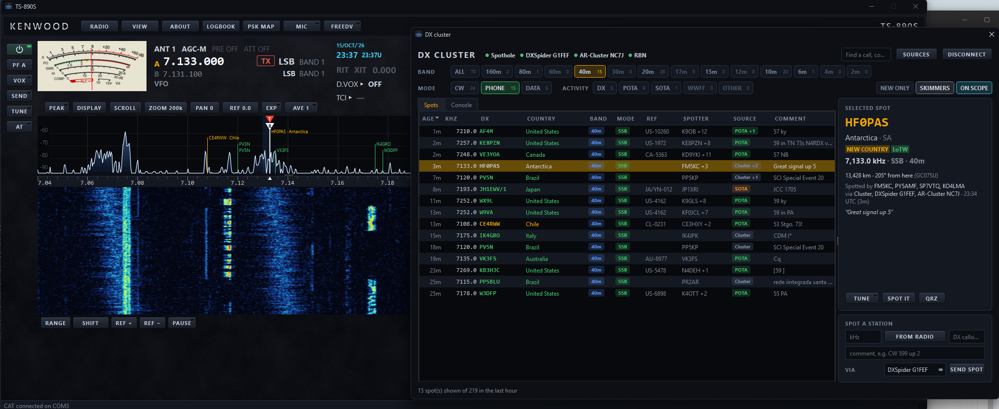Image resolution: width=999 pixels, height=409 pixels.
Task: Click DISCONNECT in the DX cluster
Action: [x=967, y=55]
